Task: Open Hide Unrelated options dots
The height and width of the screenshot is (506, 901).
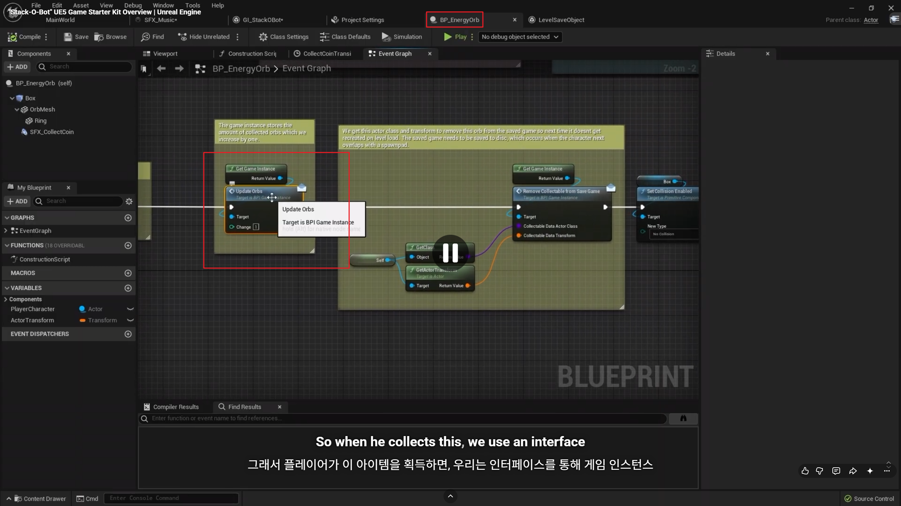Action: (238, 37)
